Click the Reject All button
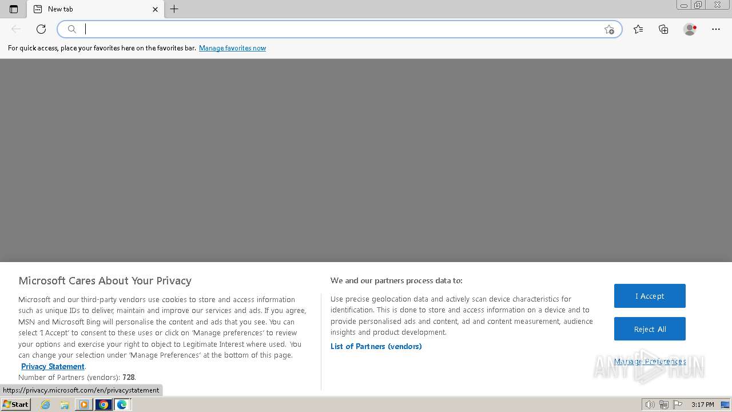Viewport: 732px width, 412px height. pyautogui.click(x=650, y=329)
